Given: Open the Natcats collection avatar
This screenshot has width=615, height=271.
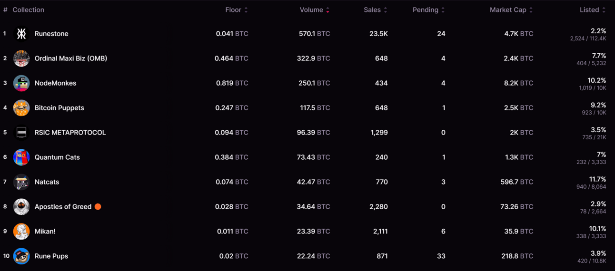Looking at the screenshot, I should 21,182.
